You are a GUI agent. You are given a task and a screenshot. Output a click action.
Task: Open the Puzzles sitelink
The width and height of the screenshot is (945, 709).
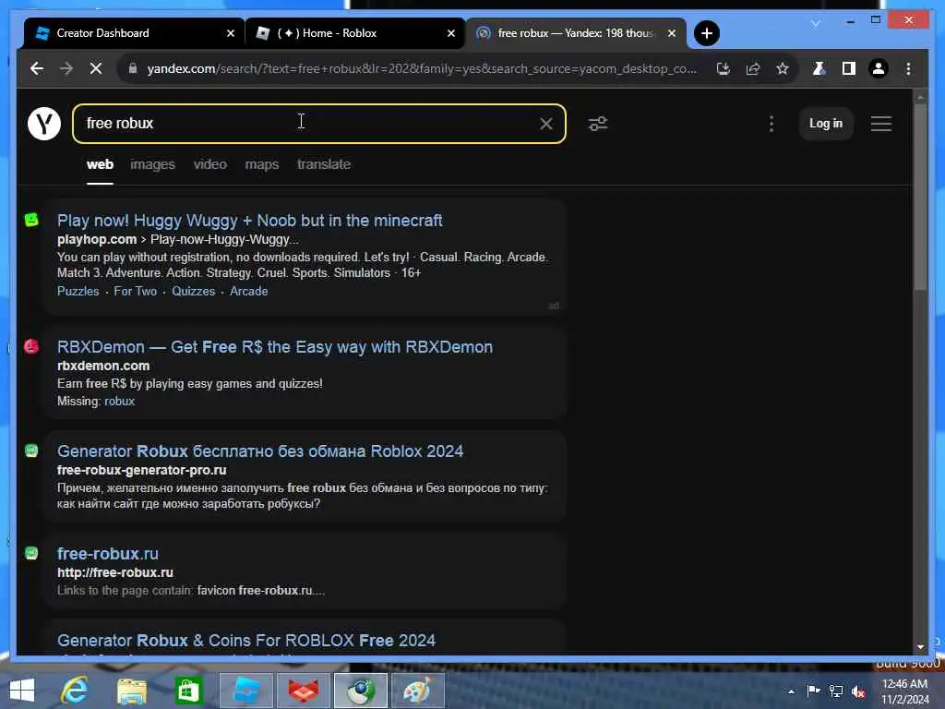[x=78, y=291]
